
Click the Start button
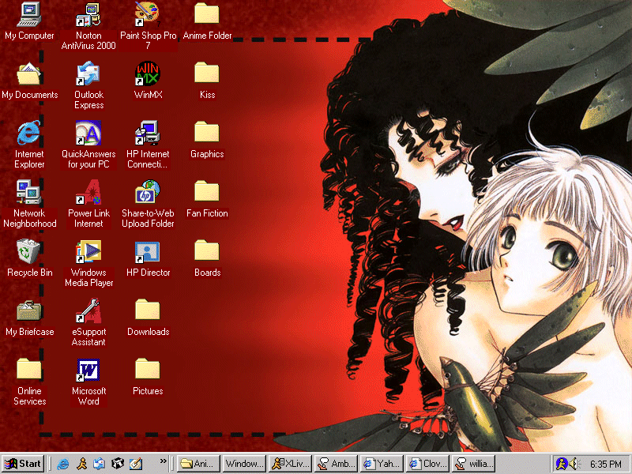click(23, 464)
